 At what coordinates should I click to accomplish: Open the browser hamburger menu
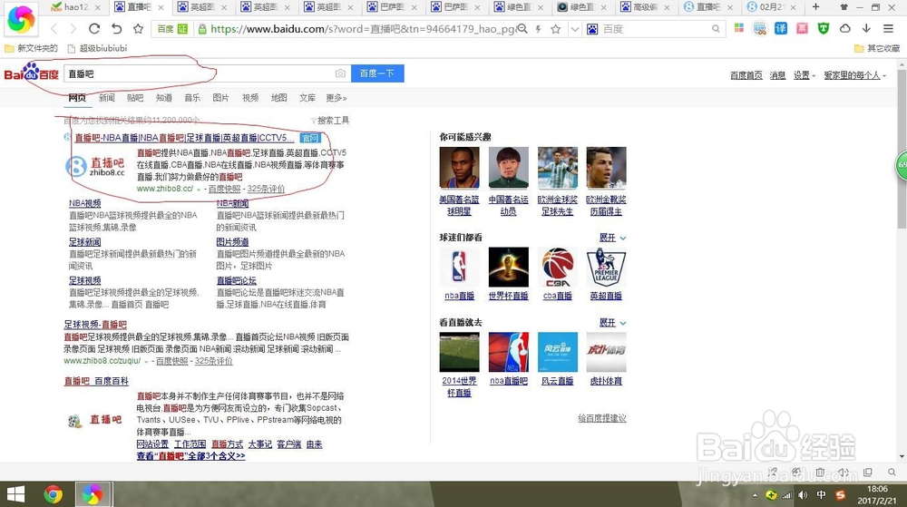[888, 28]
